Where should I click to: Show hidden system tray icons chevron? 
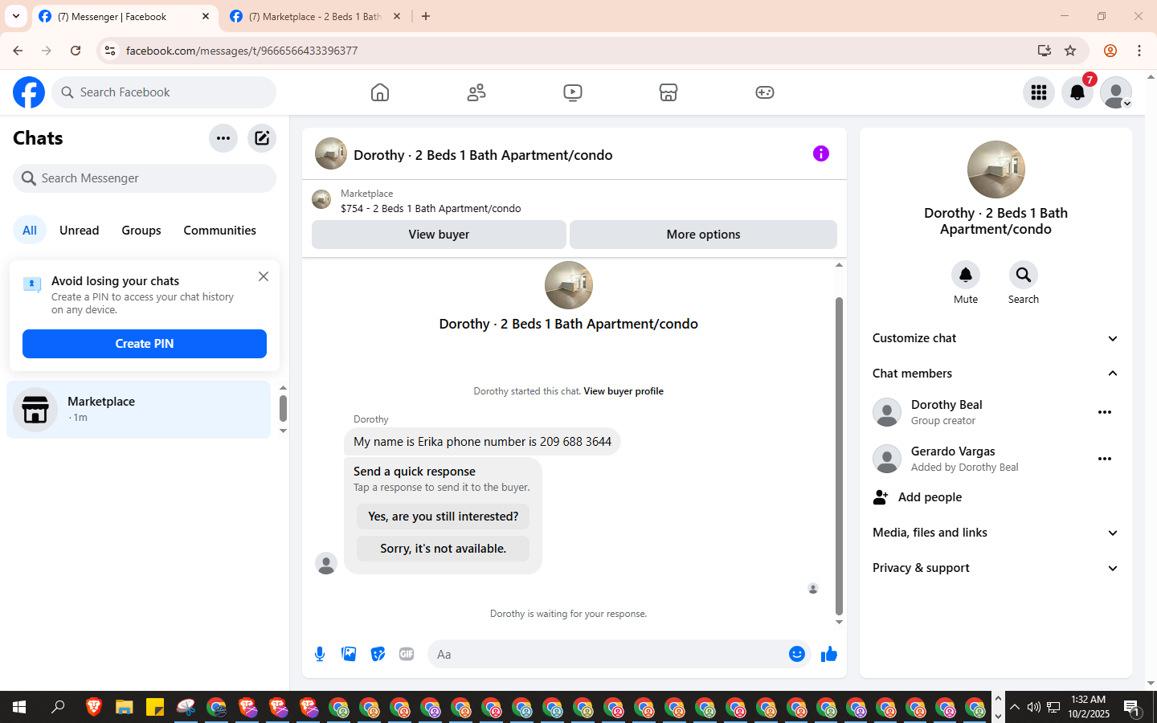coord(1015,708)
